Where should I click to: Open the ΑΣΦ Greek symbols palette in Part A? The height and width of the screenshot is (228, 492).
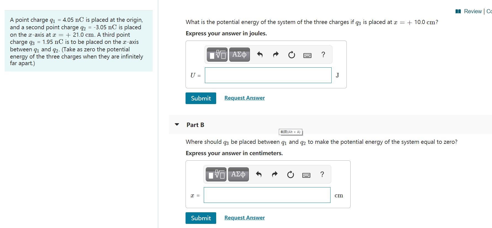pyautogui.click(x=239, y=54)
